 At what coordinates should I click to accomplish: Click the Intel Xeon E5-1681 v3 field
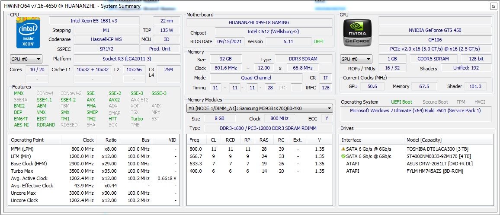point(94,21)
